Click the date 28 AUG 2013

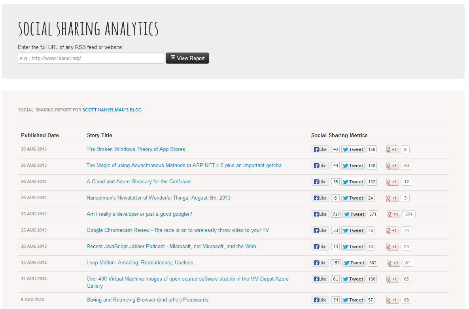point(34,165)
